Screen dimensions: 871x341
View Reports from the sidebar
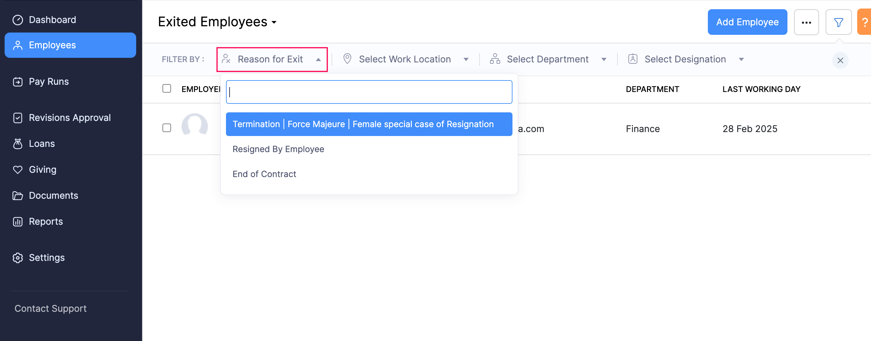(46, 221)
